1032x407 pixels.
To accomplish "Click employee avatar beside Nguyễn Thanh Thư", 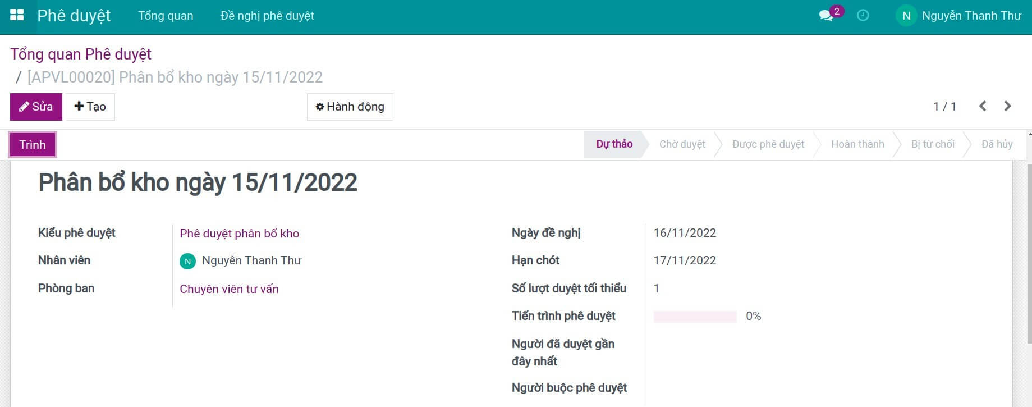I will (x=187, y=261).
